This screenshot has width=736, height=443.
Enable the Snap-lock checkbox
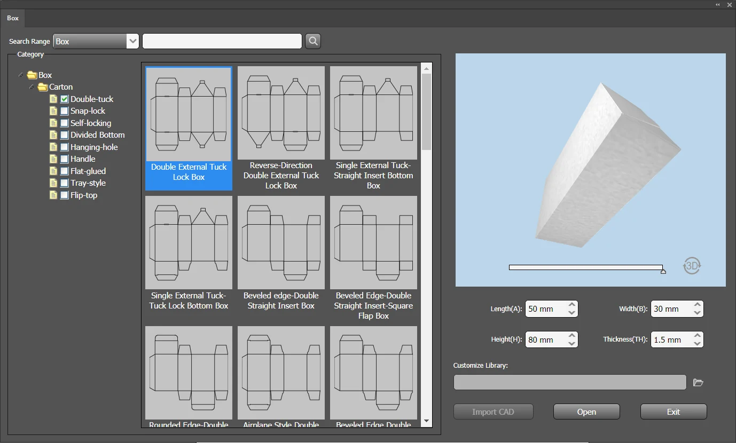coord(64,111)
